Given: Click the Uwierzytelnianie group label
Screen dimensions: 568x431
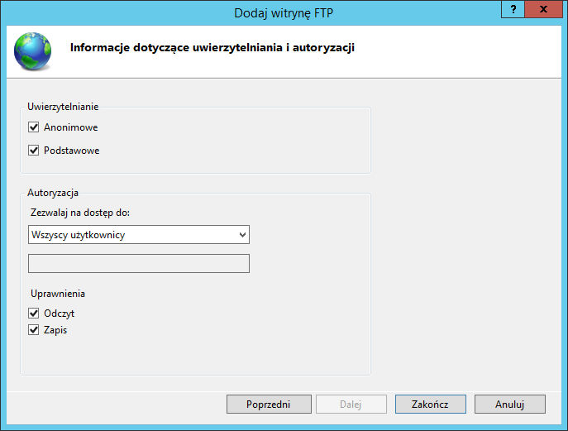Looking at the screenshot, I should (63, 107).
